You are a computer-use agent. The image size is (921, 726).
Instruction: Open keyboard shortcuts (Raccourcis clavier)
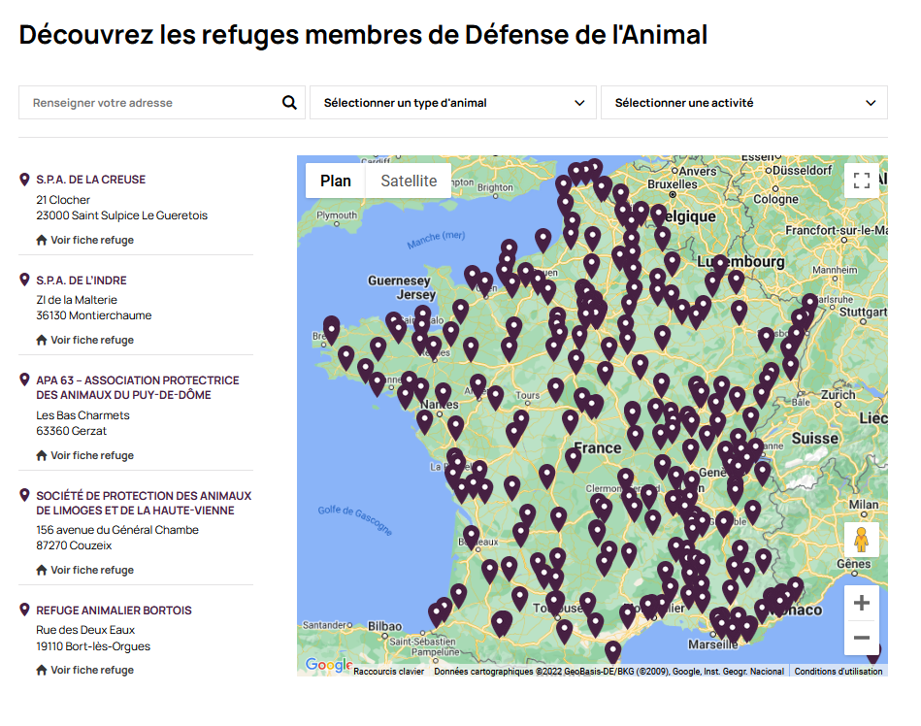[389, 671]
